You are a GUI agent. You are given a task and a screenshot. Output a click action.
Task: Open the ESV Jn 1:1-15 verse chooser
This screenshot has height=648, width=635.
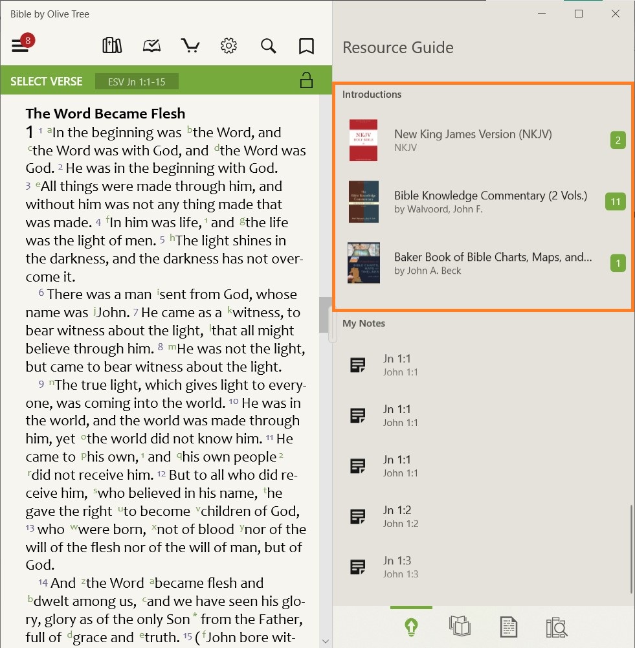point(137,82)
